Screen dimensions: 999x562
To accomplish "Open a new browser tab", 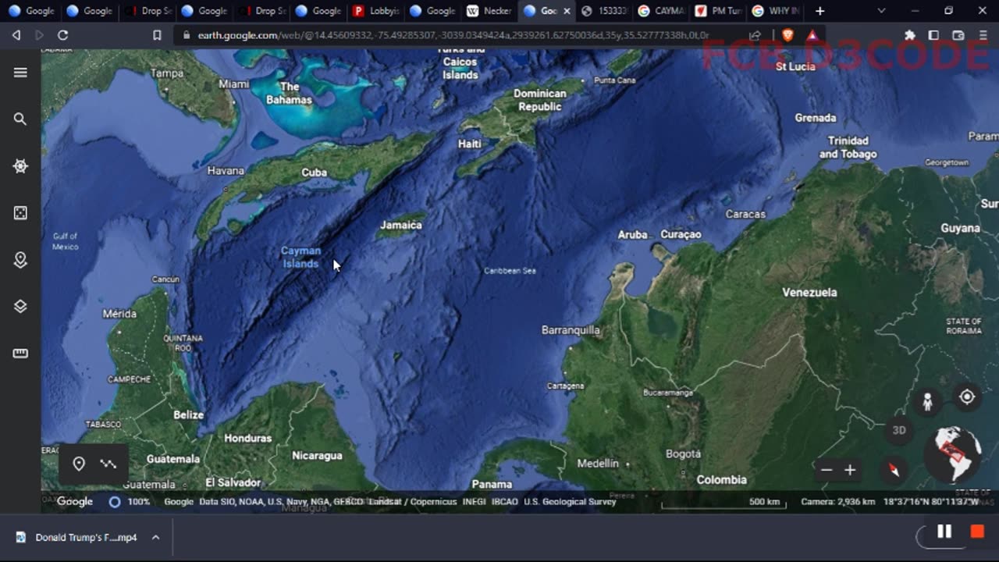I will 819,11.
